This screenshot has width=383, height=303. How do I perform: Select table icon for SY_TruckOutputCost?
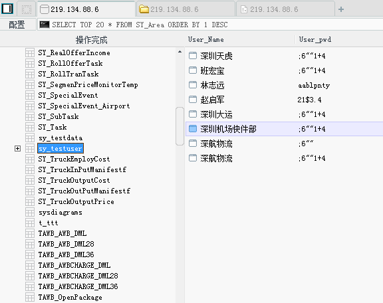point(30,181)
